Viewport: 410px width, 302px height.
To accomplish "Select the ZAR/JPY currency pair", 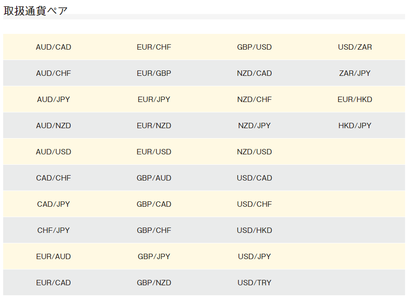I will [x=355, y=73].
